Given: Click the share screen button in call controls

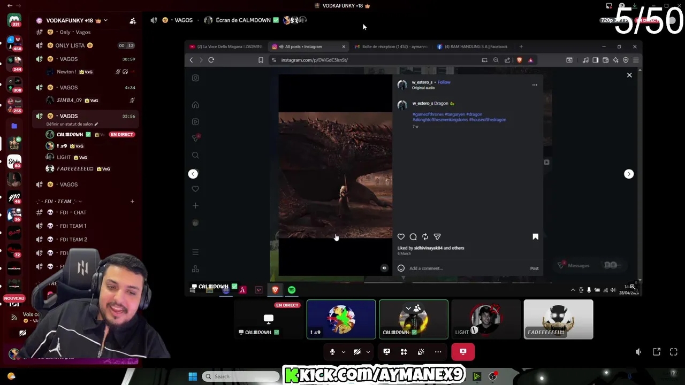Looking at the screenshot, I should point(386,352).
